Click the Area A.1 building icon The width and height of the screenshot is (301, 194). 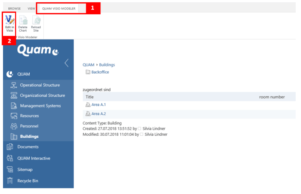pos(88,105)
